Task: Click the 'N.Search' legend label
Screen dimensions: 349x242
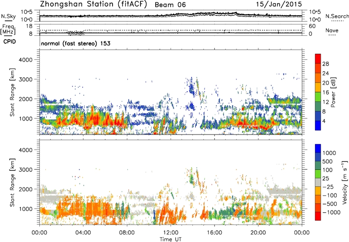Action: point(337,16)
